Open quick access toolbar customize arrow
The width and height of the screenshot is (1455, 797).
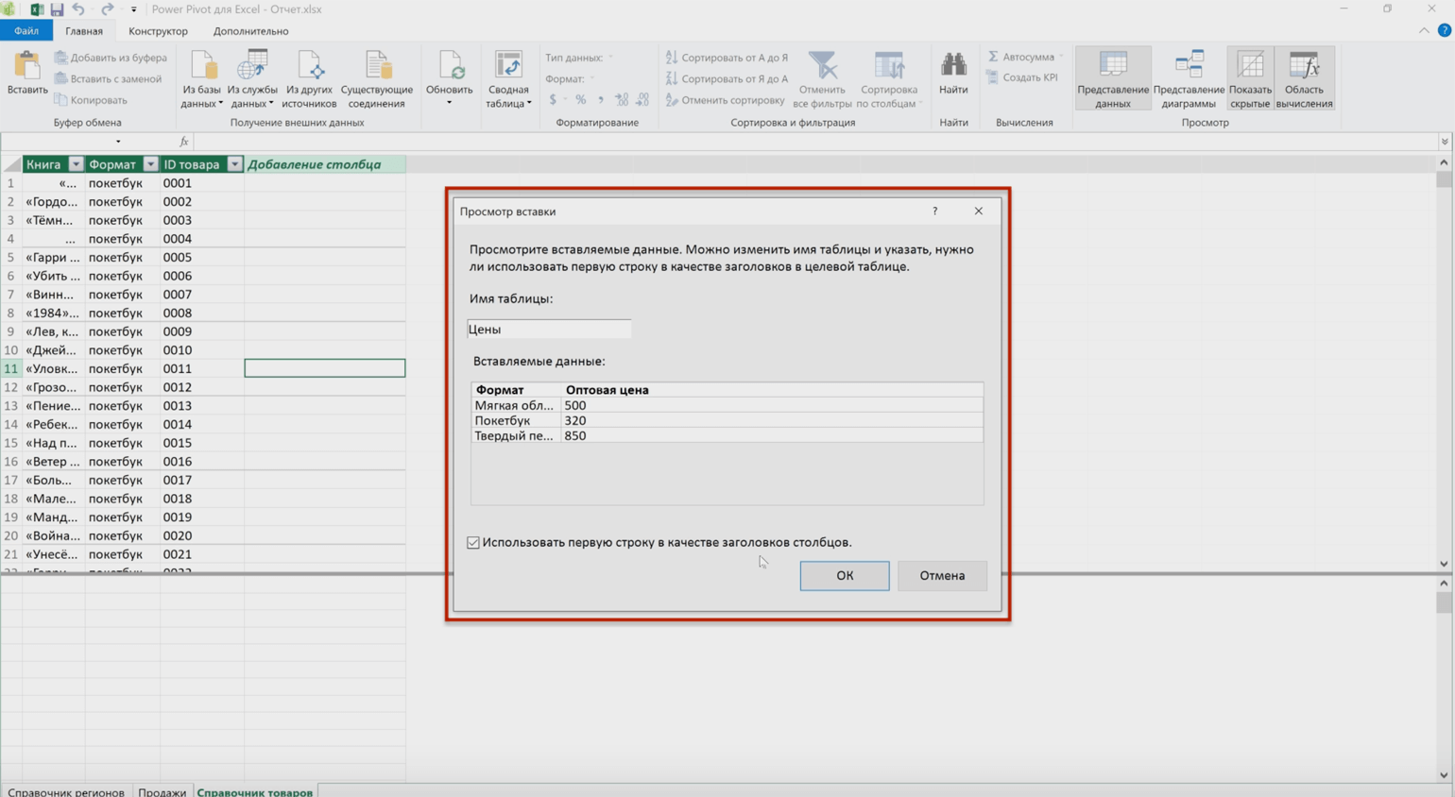[x=133, y=9]
